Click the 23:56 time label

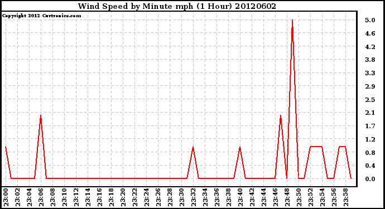click(x=334, y=197)
